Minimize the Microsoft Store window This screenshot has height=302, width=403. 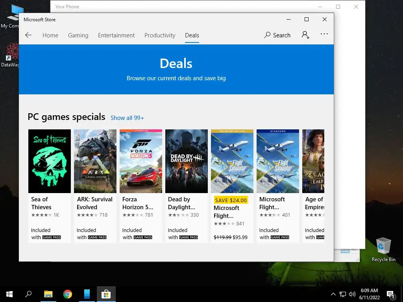tap(288, 19)
